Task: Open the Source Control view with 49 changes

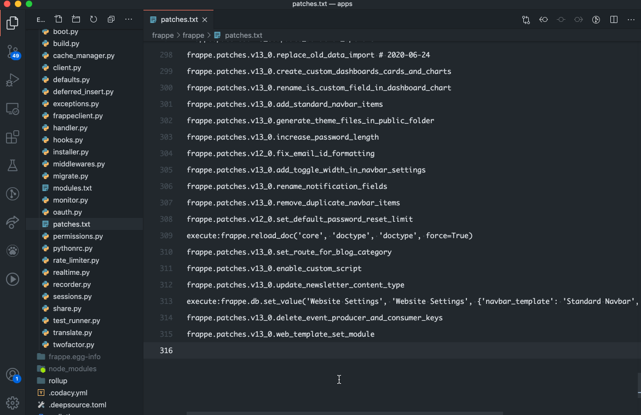Action: [12, 52]
